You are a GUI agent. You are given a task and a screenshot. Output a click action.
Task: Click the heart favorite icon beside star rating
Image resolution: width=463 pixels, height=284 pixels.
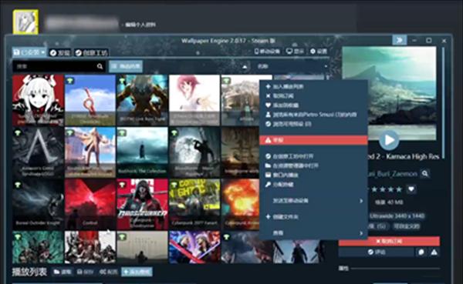(x=411, y=189)
